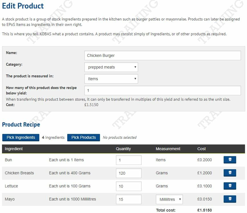
Task: Open Mayo's Millilitres measurement dropdown
Action: 169,199
